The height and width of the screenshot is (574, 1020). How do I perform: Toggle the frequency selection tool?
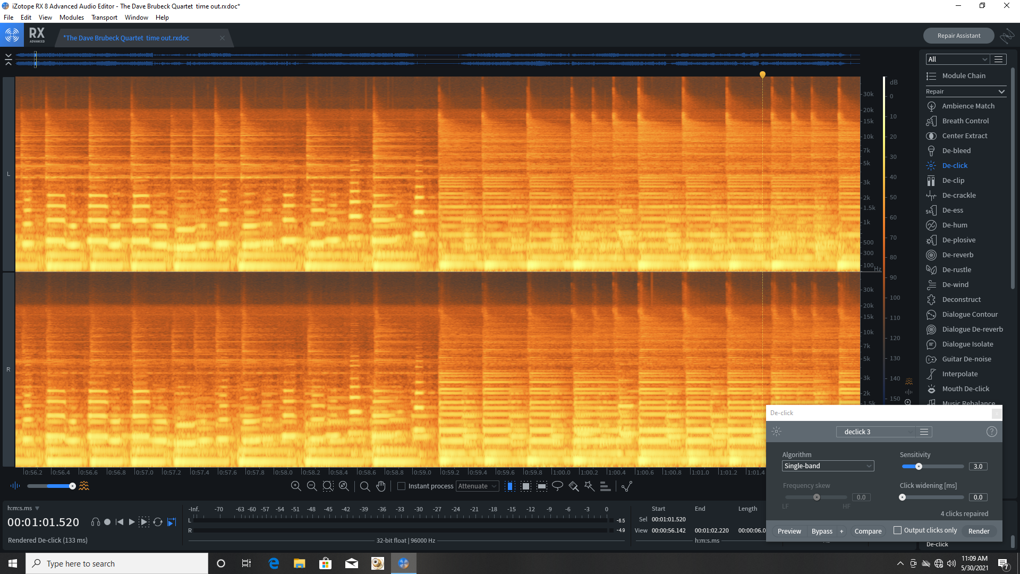541,486
